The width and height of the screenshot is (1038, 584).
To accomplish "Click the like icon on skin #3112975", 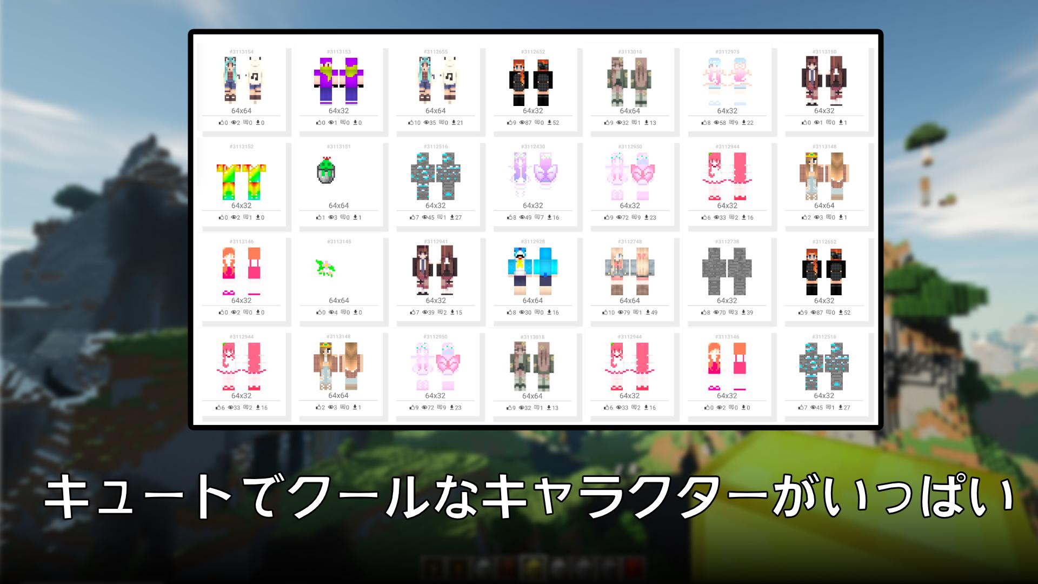I will coord(704,123).
